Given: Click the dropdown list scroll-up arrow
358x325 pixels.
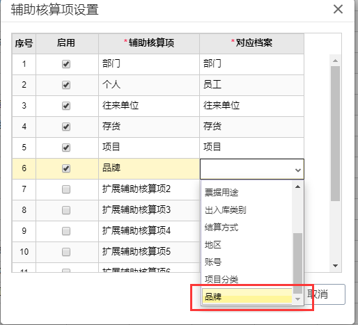Looking at the screenshot, I should (x=297, y=187).
